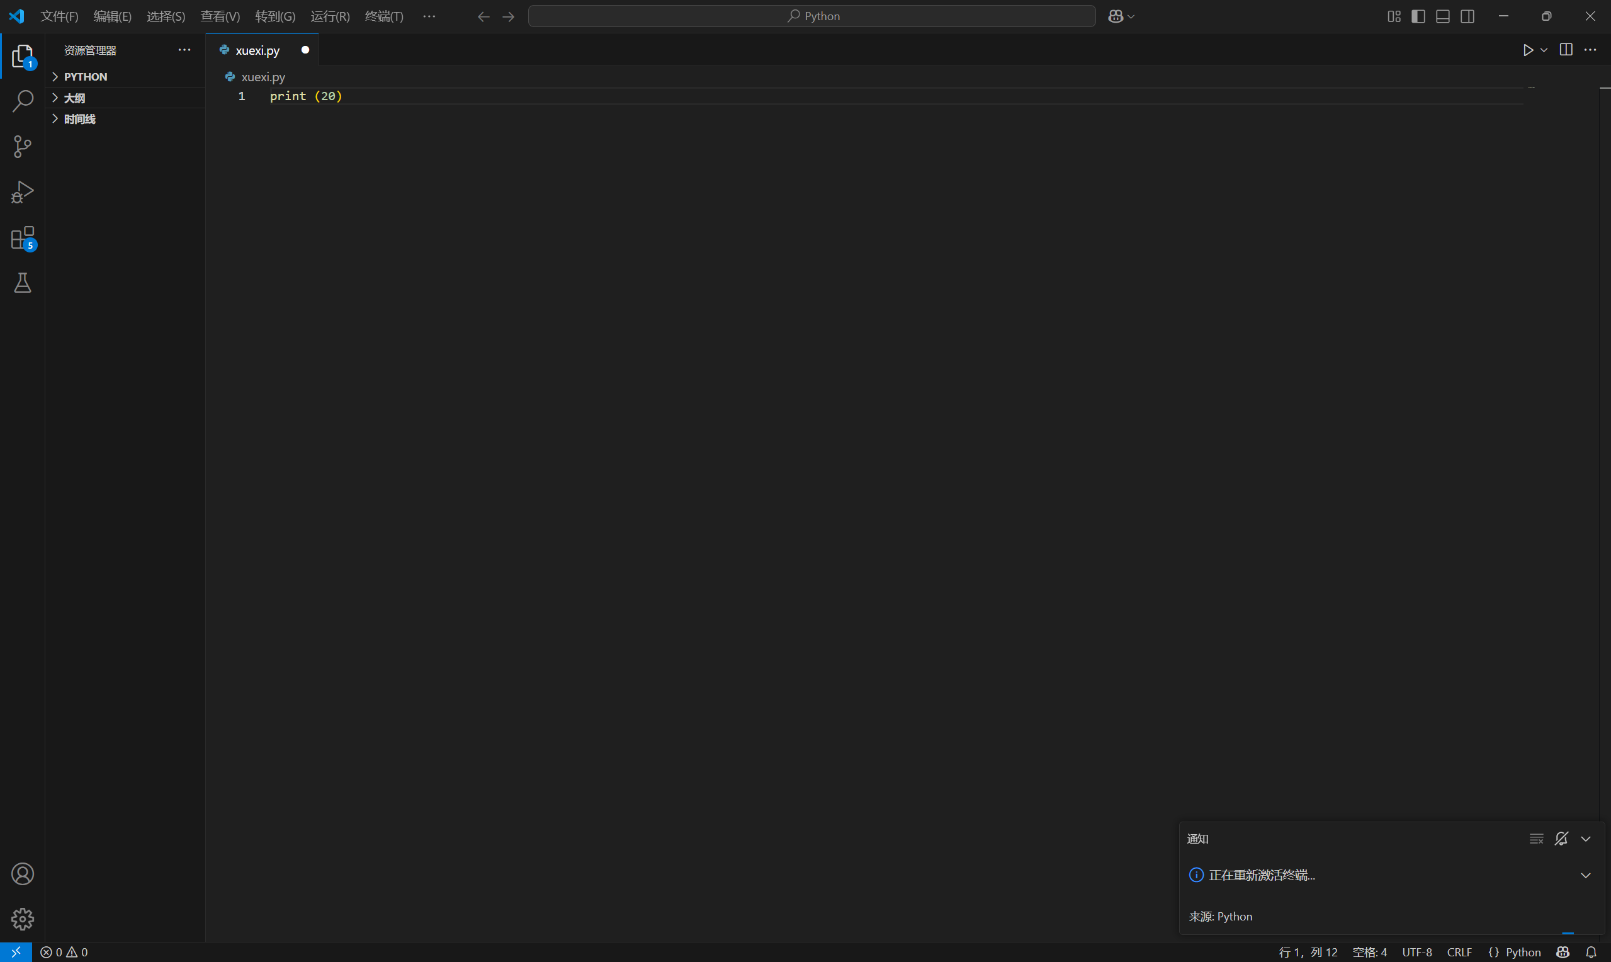Image resolution: width=1611 pixels, height=962 pixels.
Task: Open the Search view in activity bar
Action: point(23,101)
